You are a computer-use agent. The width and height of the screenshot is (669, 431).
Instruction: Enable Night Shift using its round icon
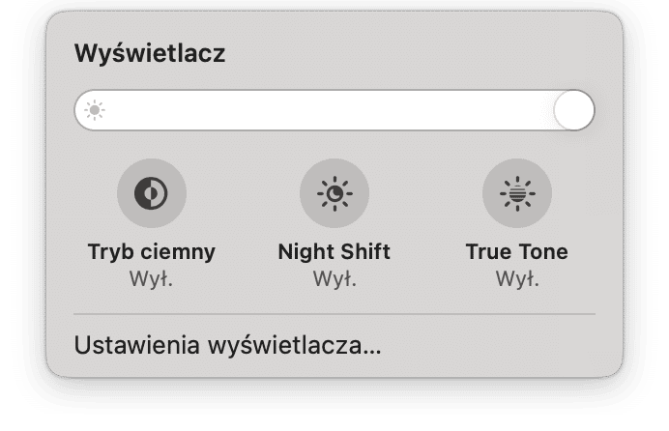click(334, 193)
